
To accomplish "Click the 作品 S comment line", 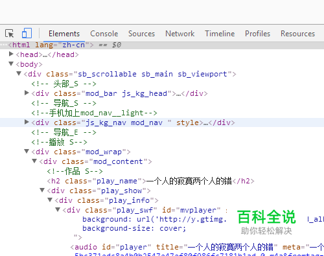I will coord(75,171).
